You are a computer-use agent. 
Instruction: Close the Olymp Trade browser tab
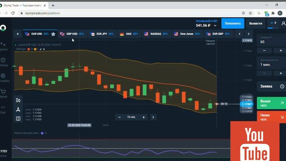click(x=45, y=5)
